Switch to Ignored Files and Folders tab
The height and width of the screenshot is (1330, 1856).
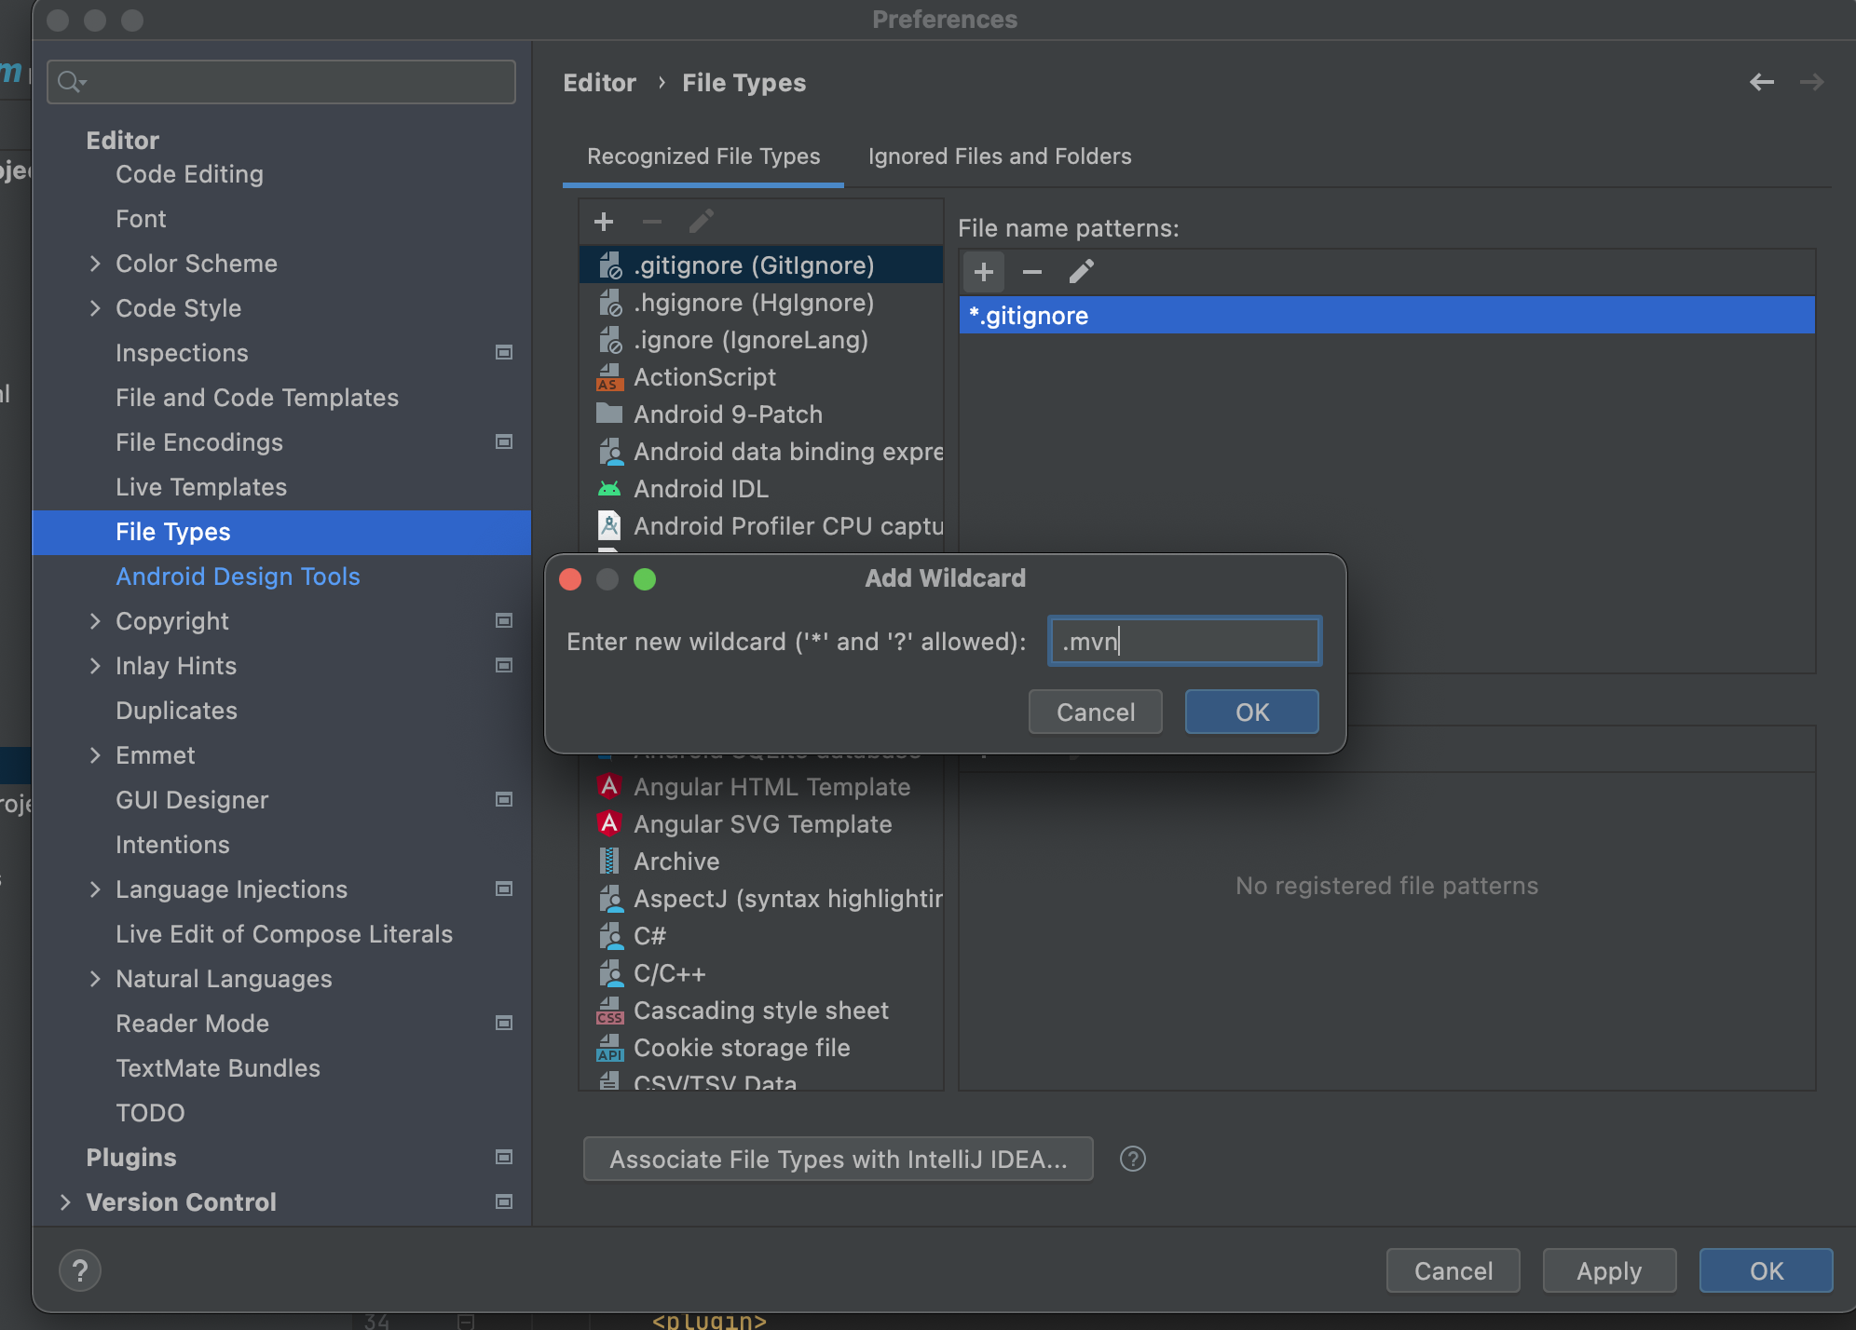tap(999, 156)
